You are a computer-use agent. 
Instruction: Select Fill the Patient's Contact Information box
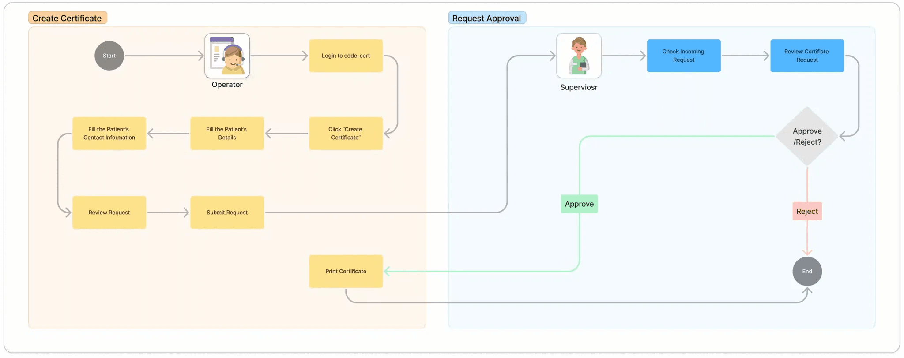109,133
